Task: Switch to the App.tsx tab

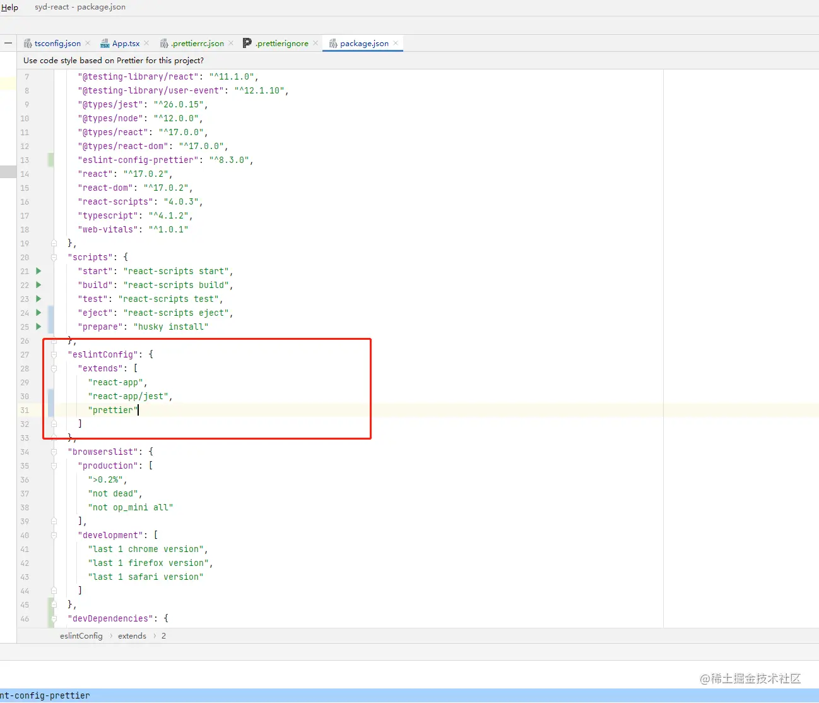Action: tap(126, 44)
